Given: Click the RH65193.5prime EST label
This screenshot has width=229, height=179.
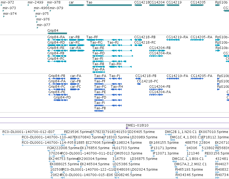Looking at the screenshot, I should pyautogui.click(x=189, y=170).
